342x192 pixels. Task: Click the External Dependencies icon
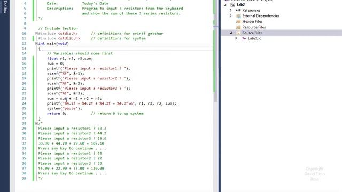pyautogui.click(x=238, y=16)
